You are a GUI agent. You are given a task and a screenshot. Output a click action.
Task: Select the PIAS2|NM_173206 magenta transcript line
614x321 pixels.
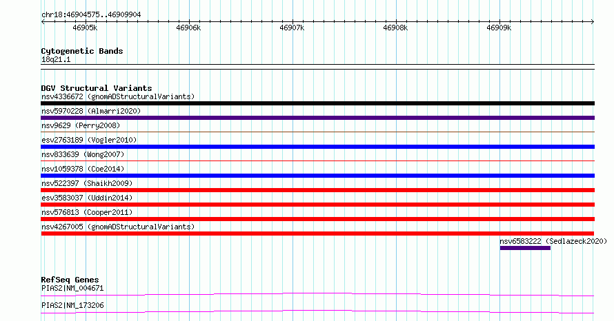[317, 311]
